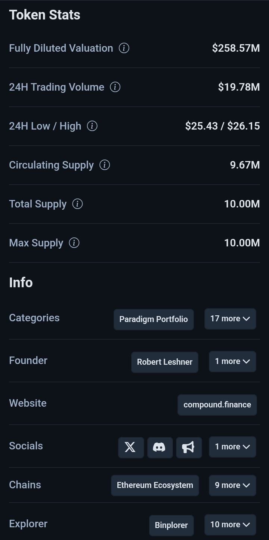Click the Robert Leshner founder tag
The image size is (269, 540).
click(x=165, y=362)
